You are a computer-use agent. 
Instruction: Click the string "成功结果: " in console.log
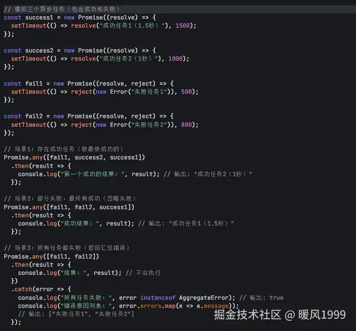pyautogui.click(x=80, y=223)
